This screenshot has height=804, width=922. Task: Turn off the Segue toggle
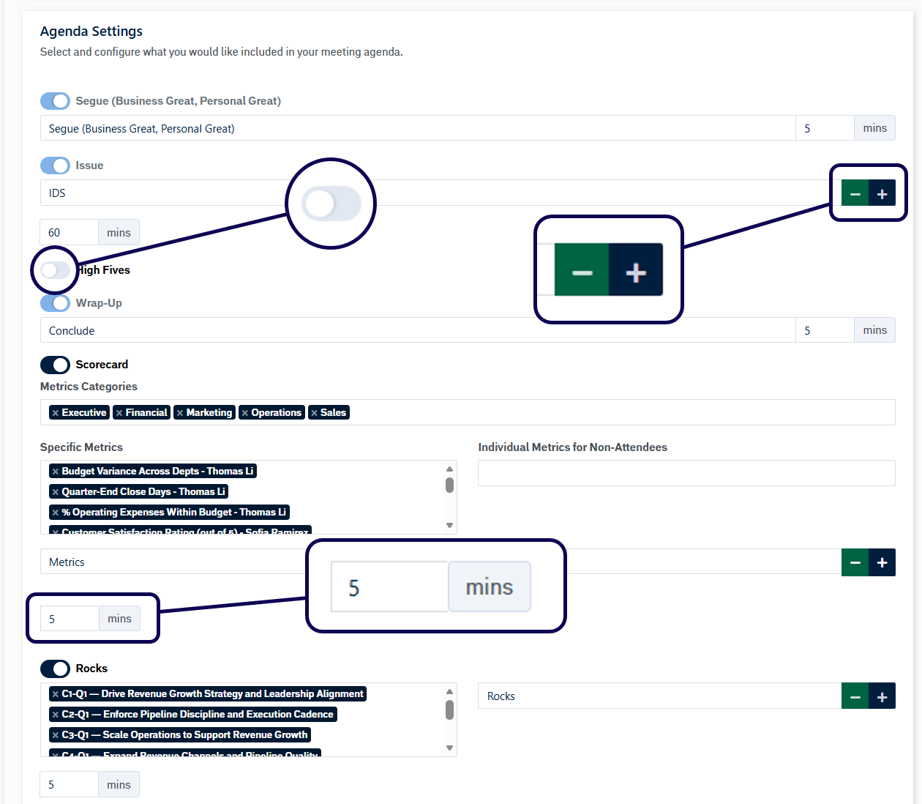click(55, 101)
